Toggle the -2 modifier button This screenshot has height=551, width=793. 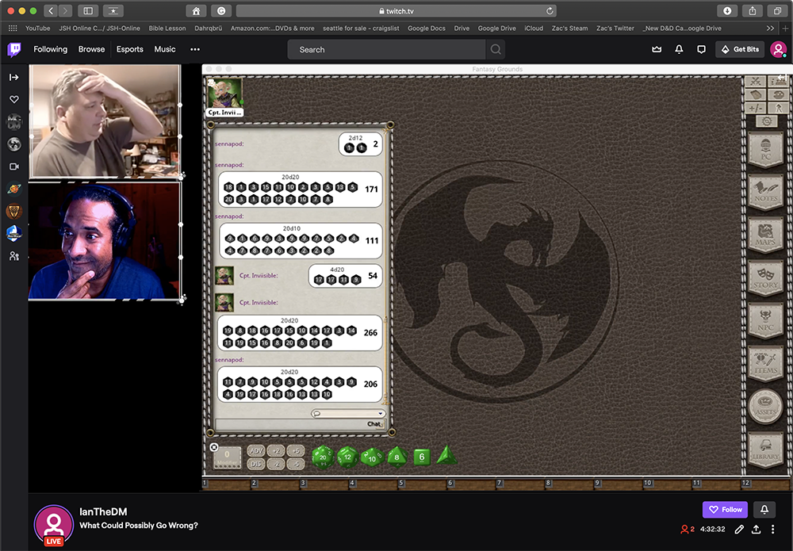click(276, 464)
